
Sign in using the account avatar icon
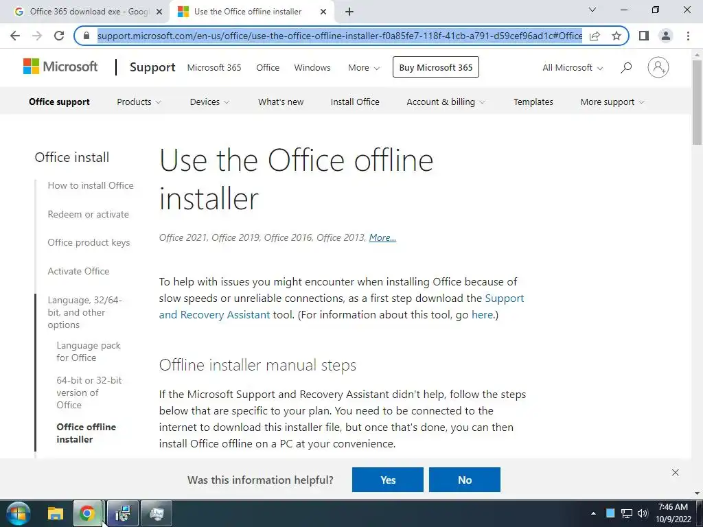click(658, 67)
